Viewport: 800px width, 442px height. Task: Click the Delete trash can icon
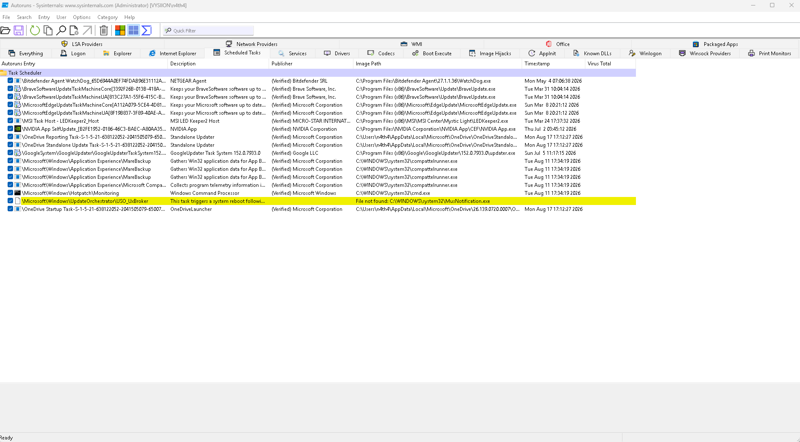[x=104, y=30]
